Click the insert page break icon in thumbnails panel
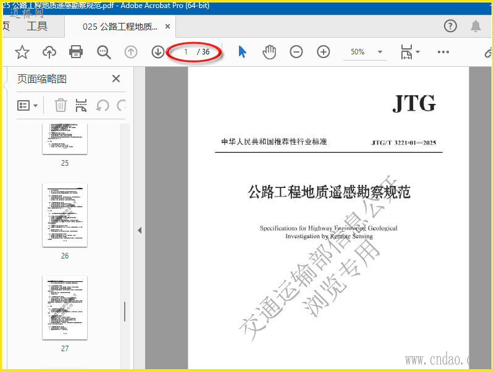 81,105
